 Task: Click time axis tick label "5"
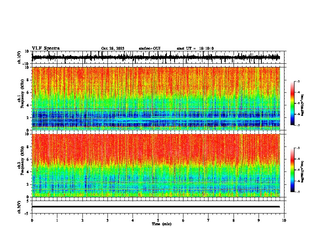[158, 220]
